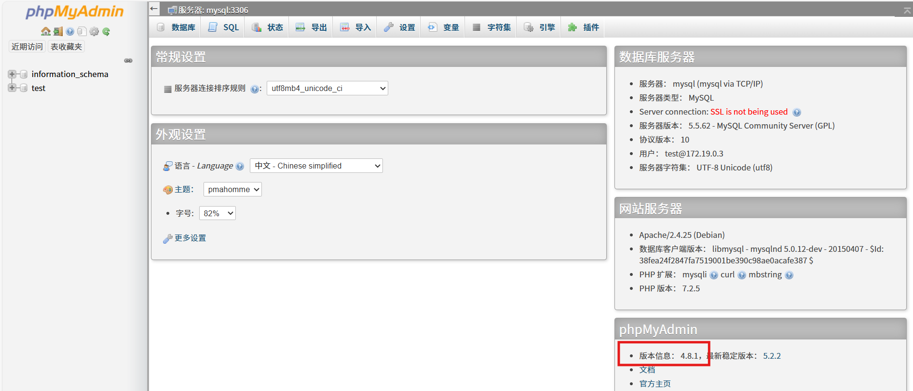Open the 状态 (Status) tab
This screenshot has height=391, width=913.
[268, 27]
